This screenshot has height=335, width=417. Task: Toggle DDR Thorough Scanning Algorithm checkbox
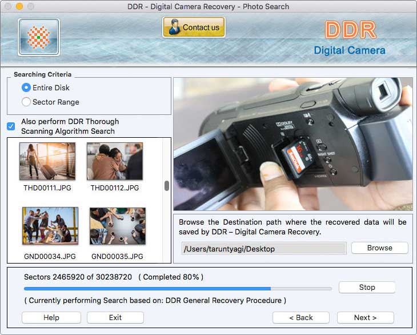coord(11,126)
